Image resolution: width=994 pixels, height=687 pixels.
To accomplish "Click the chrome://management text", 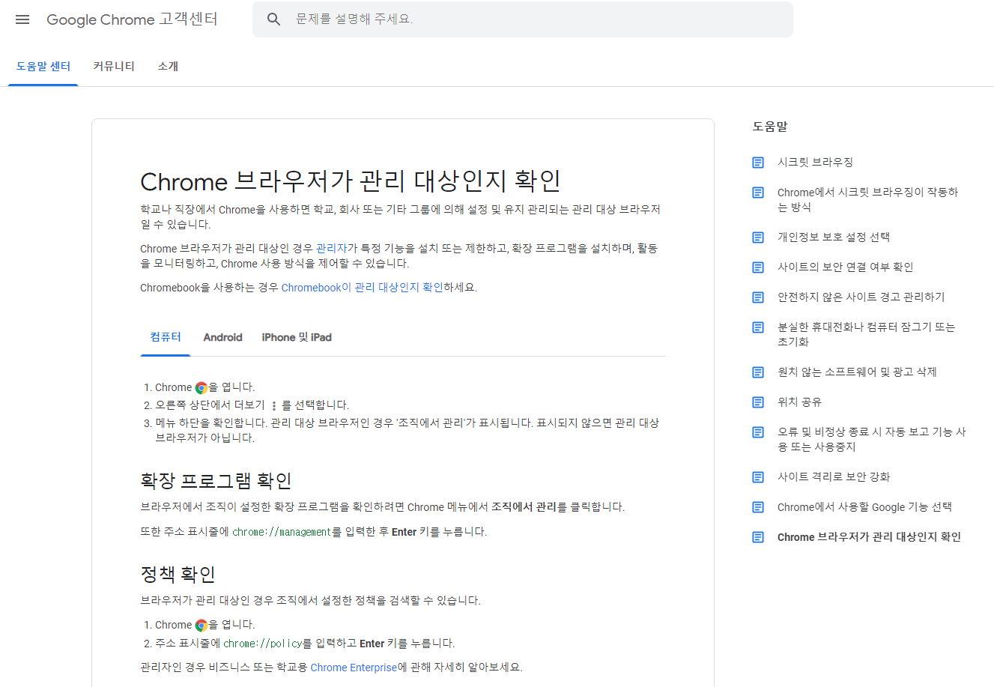I will tap(282, 532).
